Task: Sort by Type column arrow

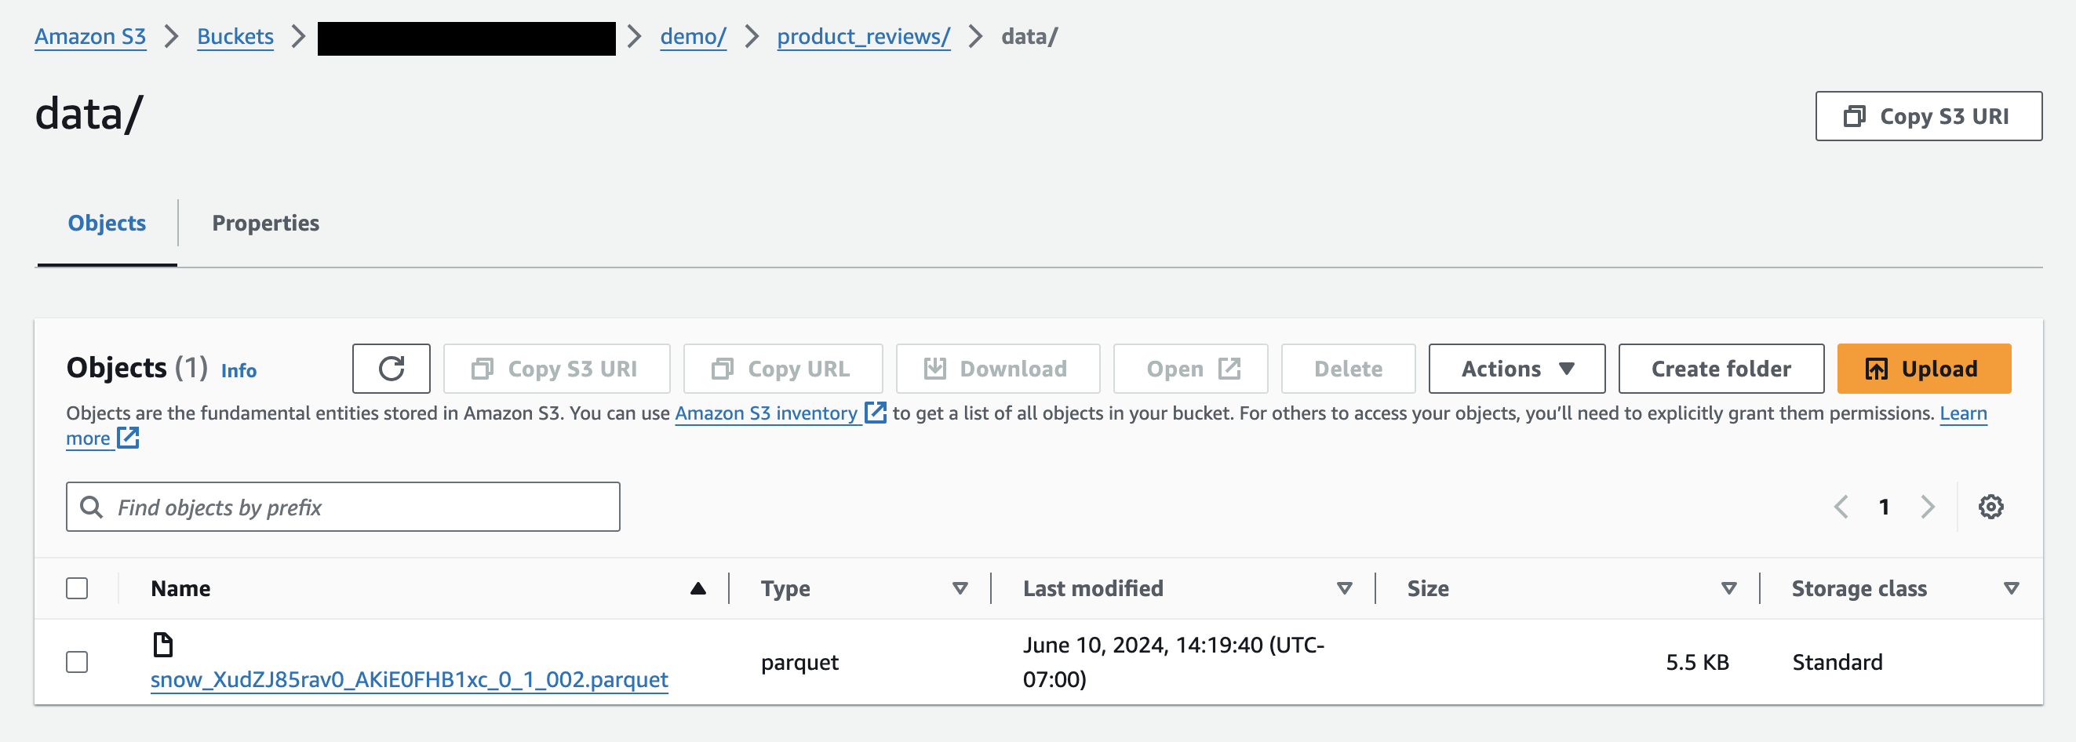Action: 960,588
